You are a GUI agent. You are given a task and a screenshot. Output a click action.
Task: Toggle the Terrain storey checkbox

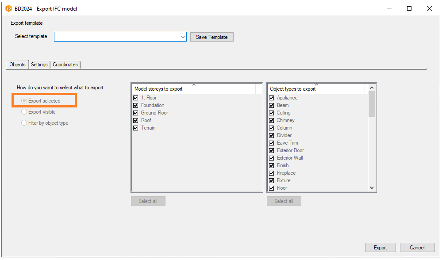coord(136,128)
